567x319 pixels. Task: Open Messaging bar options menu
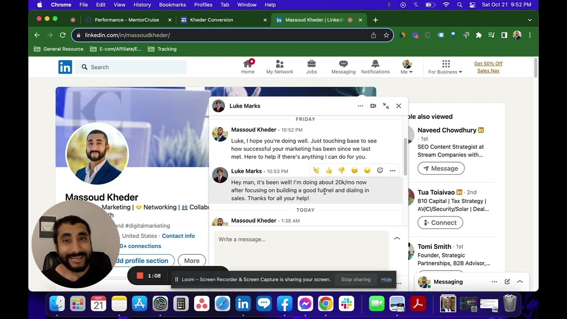point(494,282)
